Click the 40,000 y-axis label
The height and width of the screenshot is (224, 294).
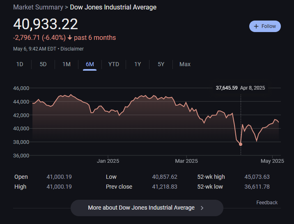(x=21, y=129)
